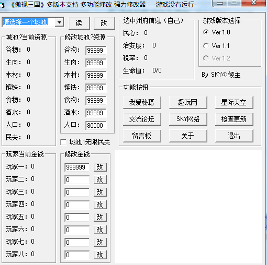This screenshot has width=267, height=265.
Task: Click the 退出 exit button
Action: coord(234,136)
